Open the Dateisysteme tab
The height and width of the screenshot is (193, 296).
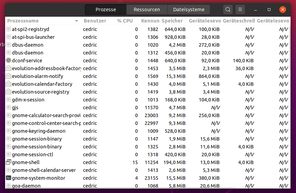[189, 10]
